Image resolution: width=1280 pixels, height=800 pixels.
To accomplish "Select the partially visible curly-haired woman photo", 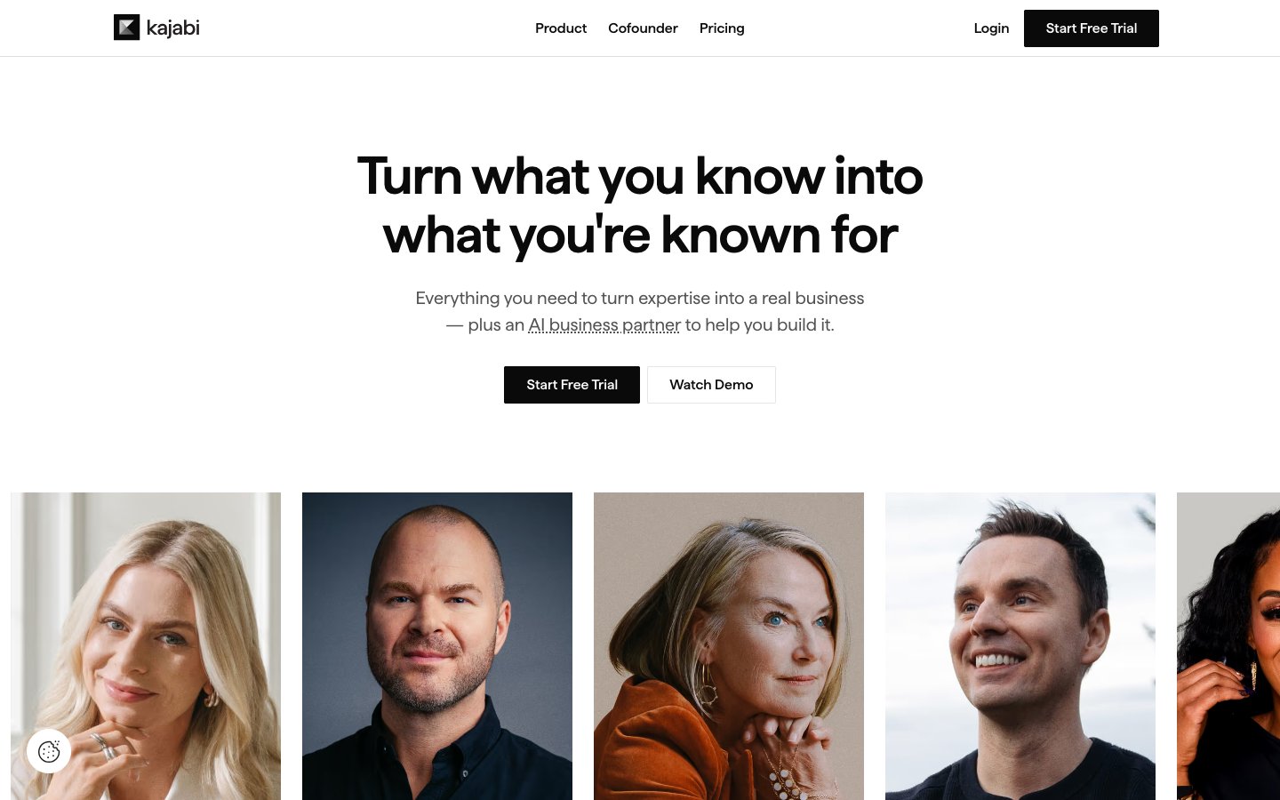I will click(x=1228, y=646).
